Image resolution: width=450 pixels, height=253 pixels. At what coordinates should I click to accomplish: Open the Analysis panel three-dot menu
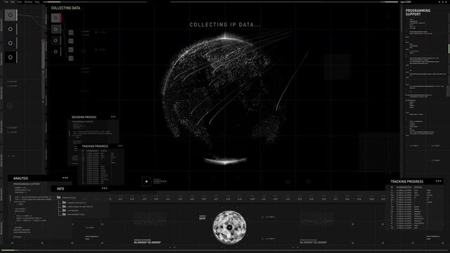click(65, 178)
